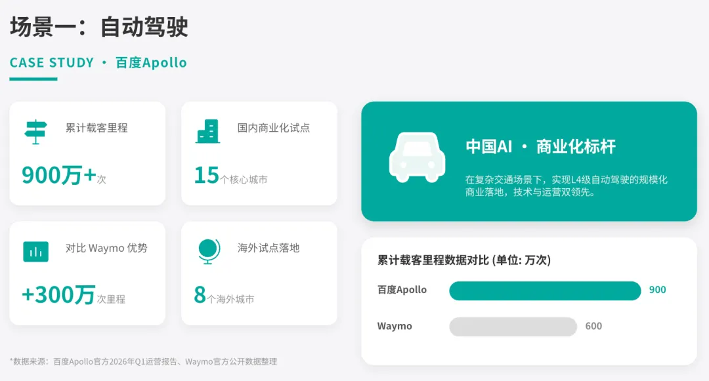
Task: Click the +300万 次里程 figure
Action: click(x=74, y=295)
